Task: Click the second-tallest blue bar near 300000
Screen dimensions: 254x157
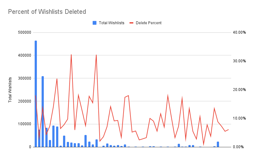Action: coord(43,112)
